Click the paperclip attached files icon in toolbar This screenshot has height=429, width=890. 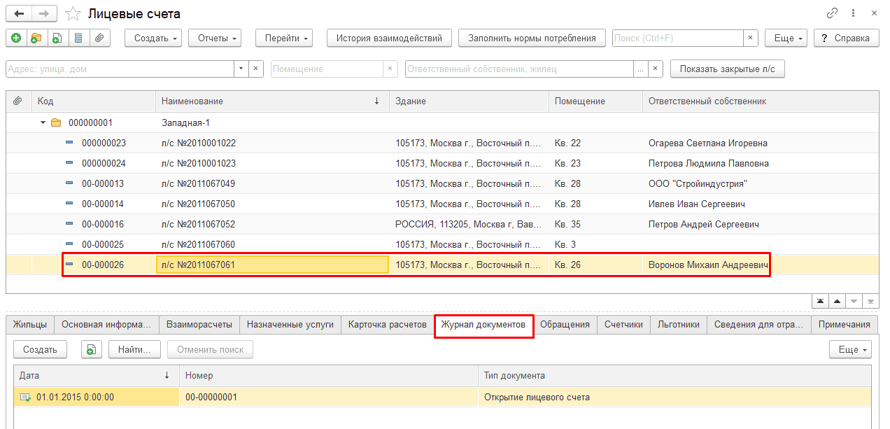click(99, 38)
